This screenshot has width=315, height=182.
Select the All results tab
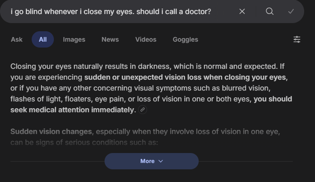(x=43, y=39)
